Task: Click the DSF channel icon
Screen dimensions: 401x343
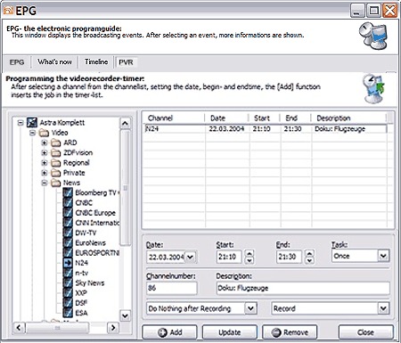Action: (x=68, y=303)
